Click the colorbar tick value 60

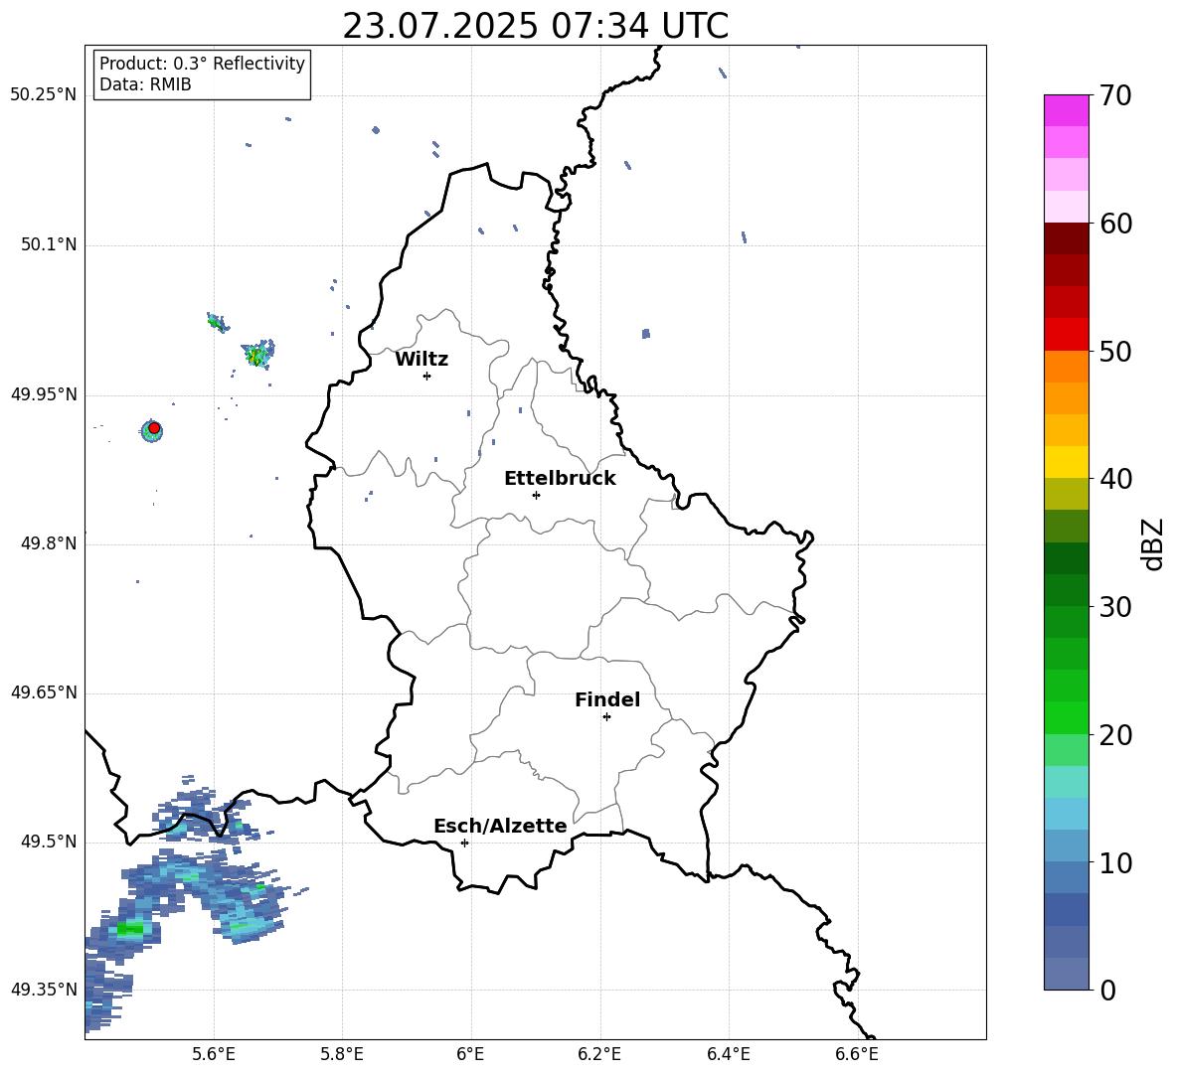tap(1115, 224)
